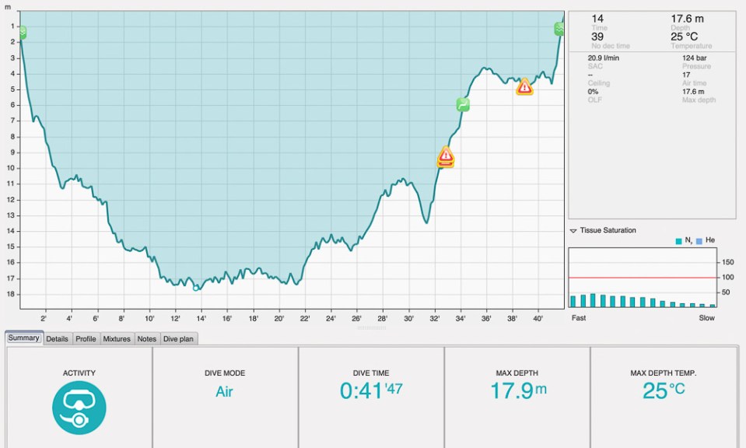Click the dive start marker icon
Screen dimensions: 746x448
[x=23, y=32]
